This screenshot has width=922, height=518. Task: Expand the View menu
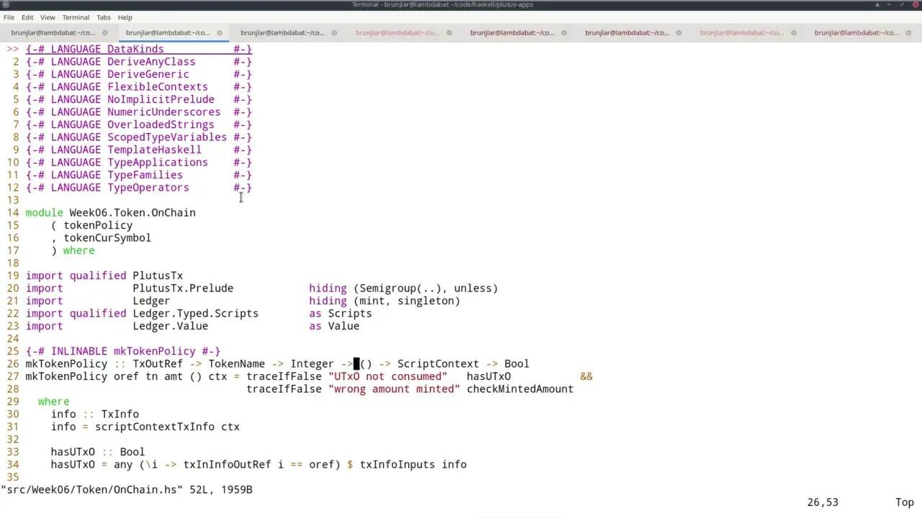pos(48,17)
